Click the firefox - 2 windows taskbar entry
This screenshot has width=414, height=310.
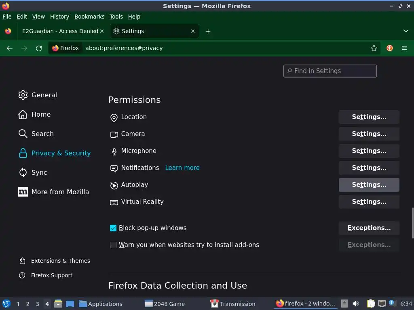306,304
